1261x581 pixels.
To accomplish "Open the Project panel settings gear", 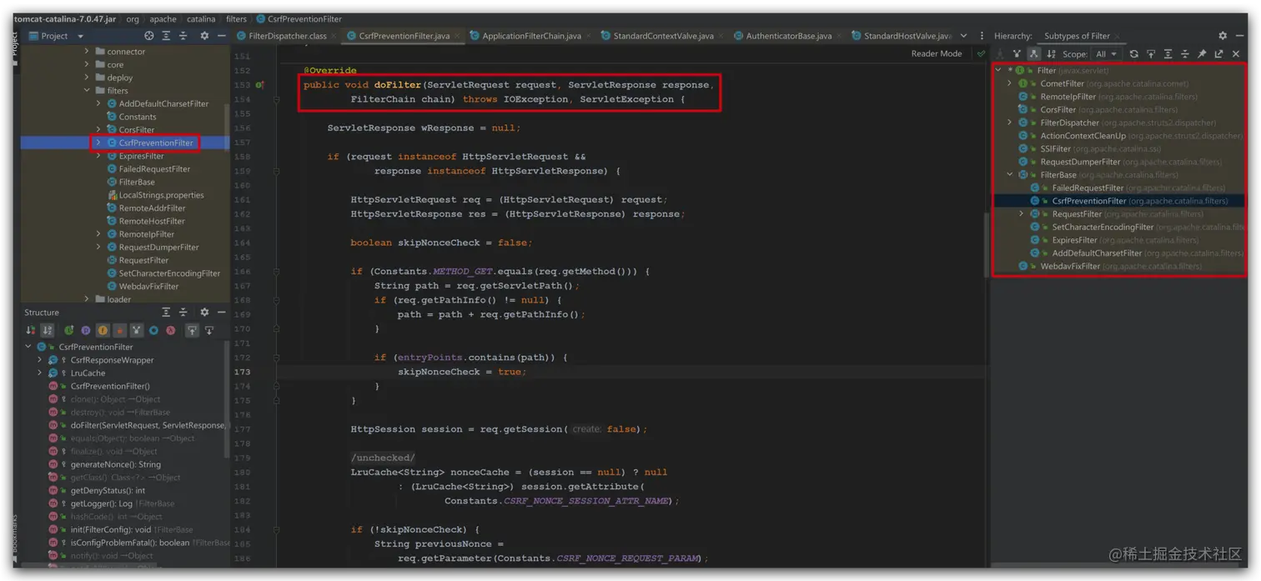I will [204, 36].
